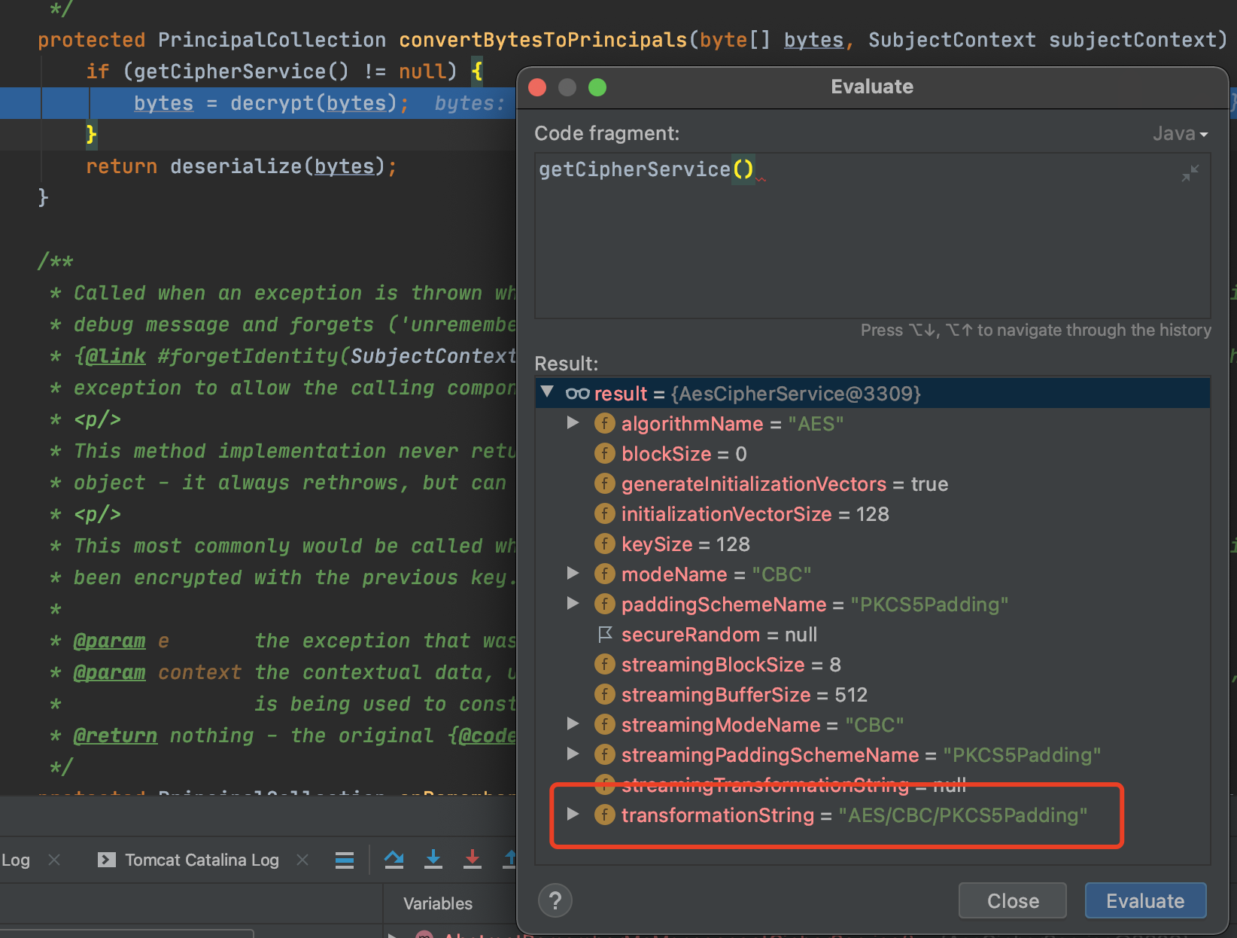Click the decrypt(bytes) code line

[x=271, y=103]
